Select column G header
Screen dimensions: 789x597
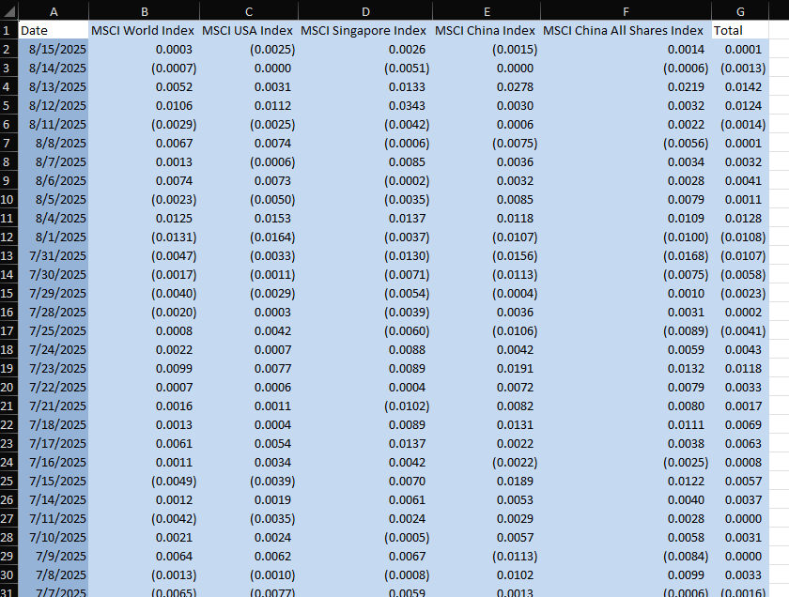tap(740, 11)
